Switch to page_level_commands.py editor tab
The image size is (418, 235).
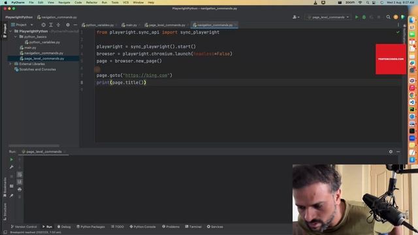[165, 25]
